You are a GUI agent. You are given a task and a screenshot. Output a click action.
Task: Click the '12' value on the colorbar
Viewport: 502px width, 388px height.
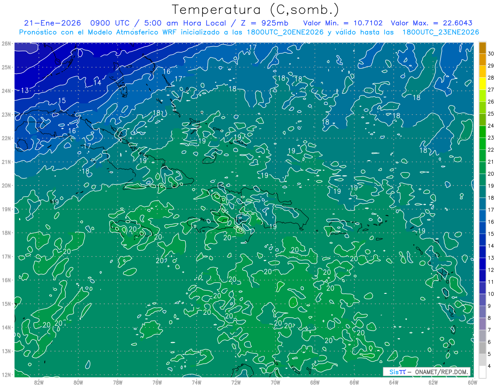pyautogui.click(x=491, y=270)
